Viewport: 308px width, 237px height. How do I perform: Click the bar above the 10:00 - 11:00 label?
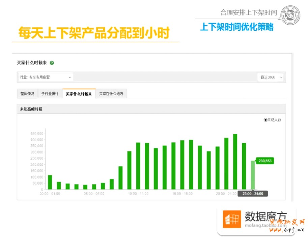(138, 166)
